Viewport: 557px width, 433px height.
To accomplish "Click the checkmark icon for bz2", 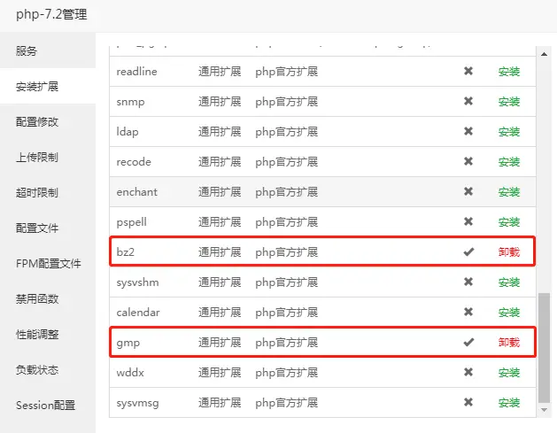I will tap(468, 252).
